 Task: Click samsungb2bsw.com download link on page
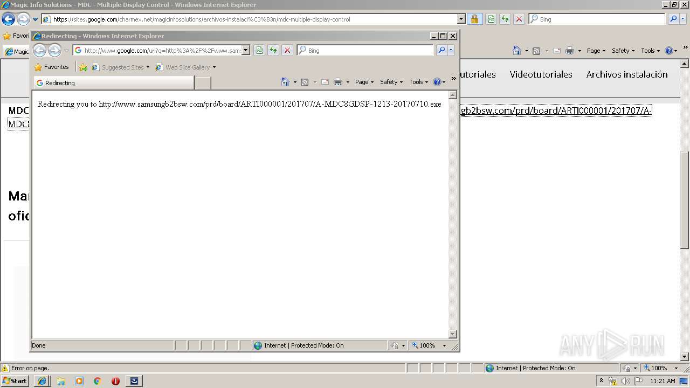point(556,110)
